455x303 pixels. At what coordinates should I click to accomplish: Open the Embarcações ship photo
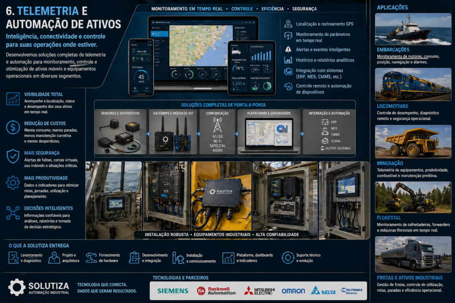pos(413,29)
